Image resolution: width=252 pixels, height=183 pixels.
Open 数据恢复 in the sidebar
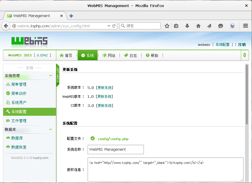point(19,147)
